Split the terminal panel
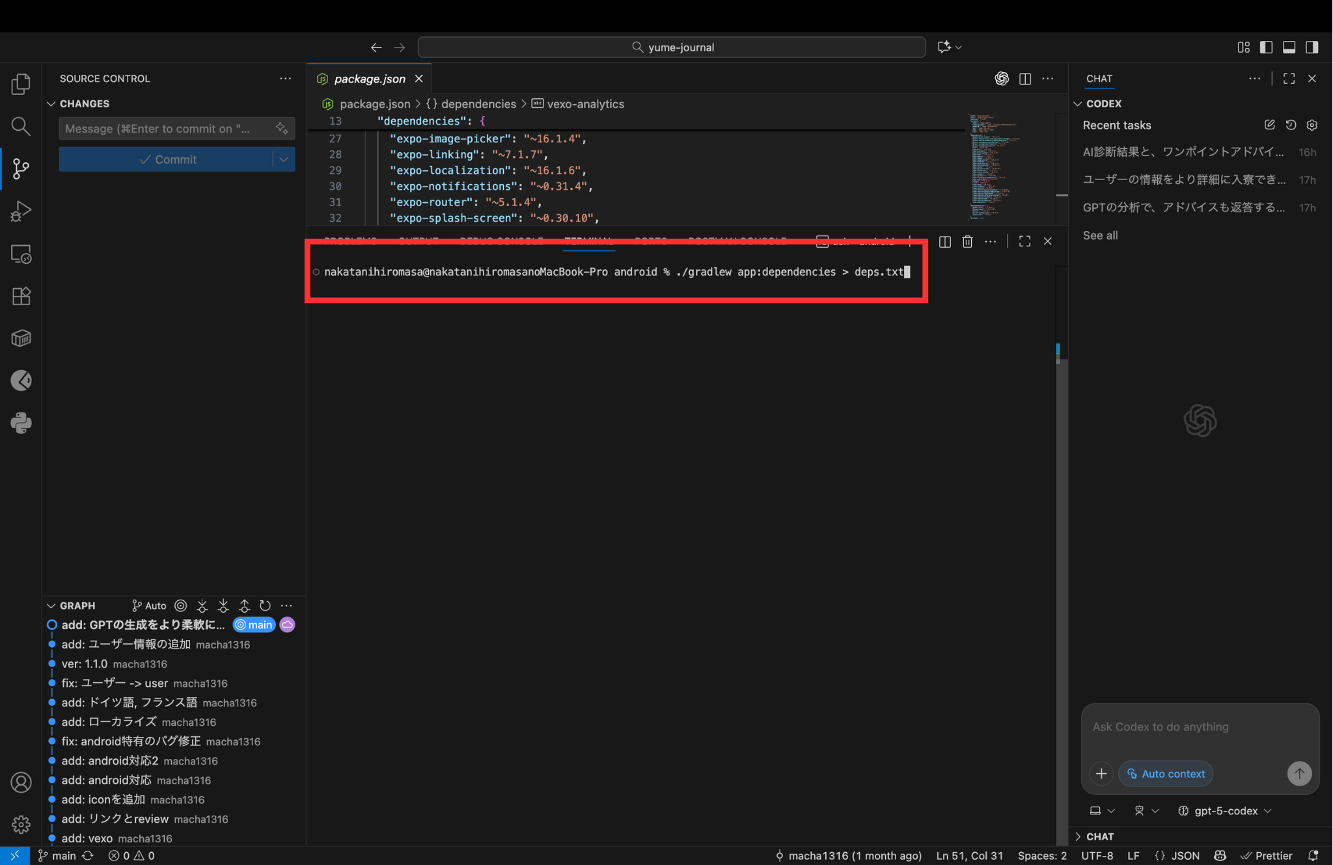This screenshot has width=1333, height=865. (x=944, y=241)
